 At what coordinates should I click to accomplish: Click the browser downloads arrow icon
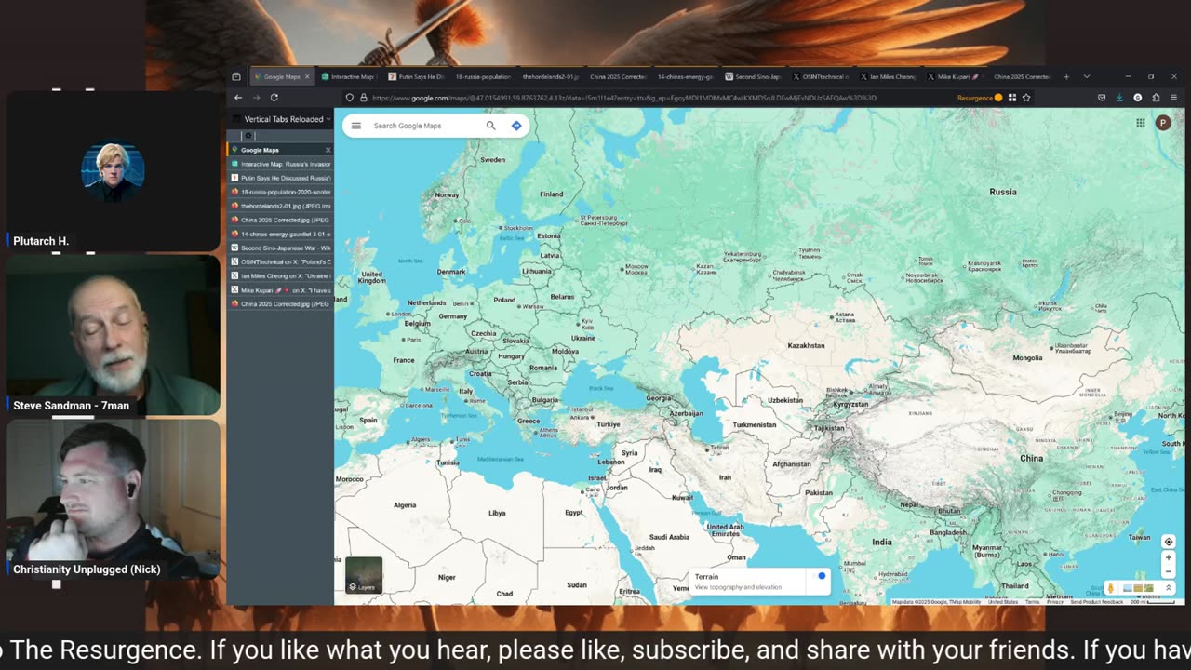(x=1119, y=98)
